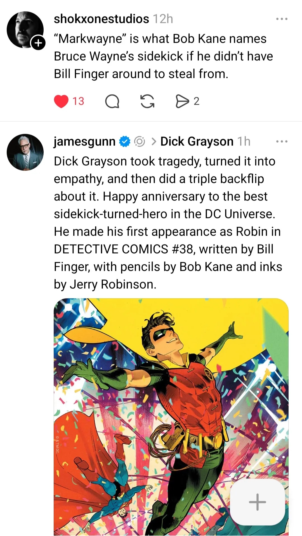The image size is (302, 536).
Task: Repost the shokxonestudios post
Action: (147, 101)
